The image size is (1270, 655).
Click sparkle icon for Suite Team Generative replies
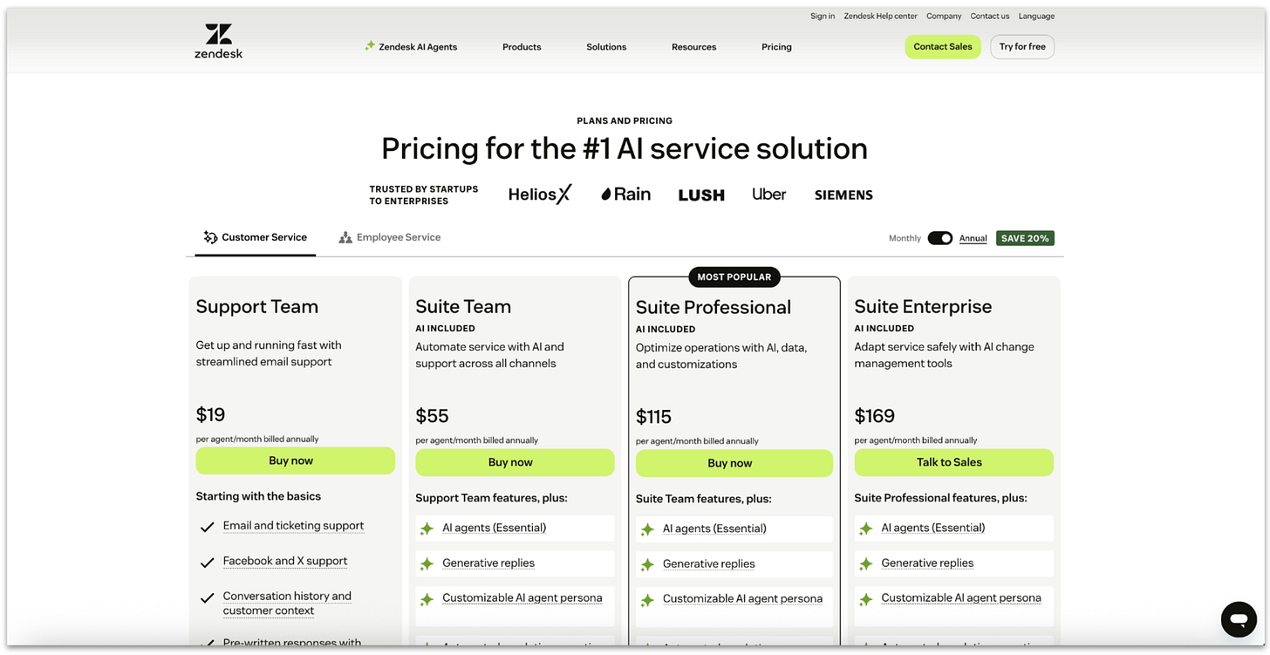(427, 564)
